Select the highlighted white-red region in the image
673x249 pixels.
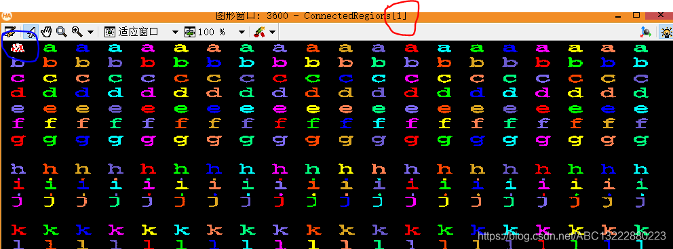pyautogui.click(x=18, y=48)
